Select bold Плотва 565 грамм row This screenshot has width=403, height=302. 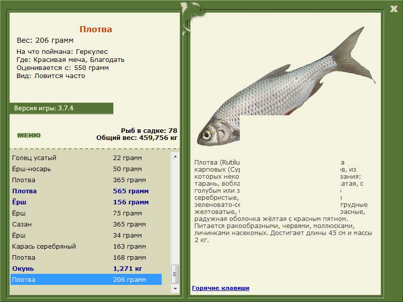(x=86, y=191)
